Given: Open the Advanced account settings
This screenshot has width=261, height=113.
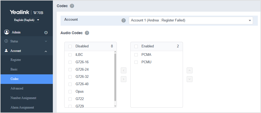Looking at the screenshot, I should [17, 88].
